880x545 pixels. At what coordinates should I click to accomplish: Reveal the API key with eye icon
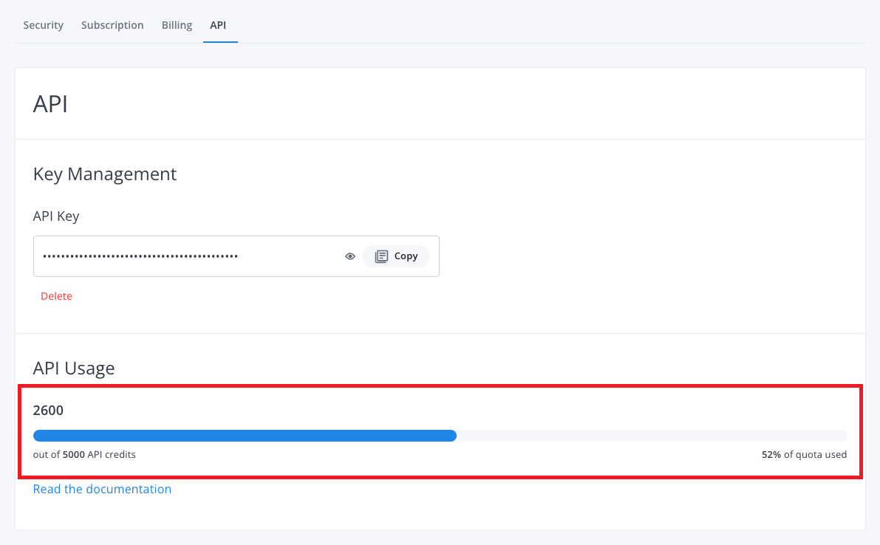tap(350, 256)
